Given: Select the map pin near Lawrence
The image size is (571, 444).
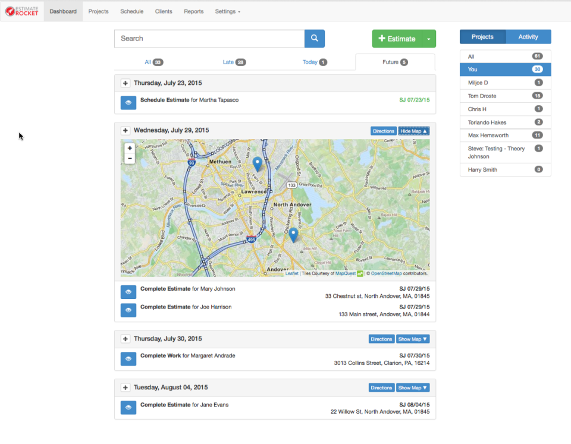Looking at the screenshot, I should [x=256, y=162].
